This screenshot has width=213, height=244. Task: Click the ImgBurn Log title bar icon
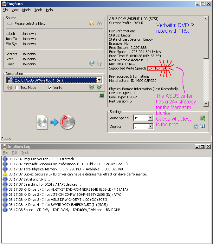tap(4, 147)
